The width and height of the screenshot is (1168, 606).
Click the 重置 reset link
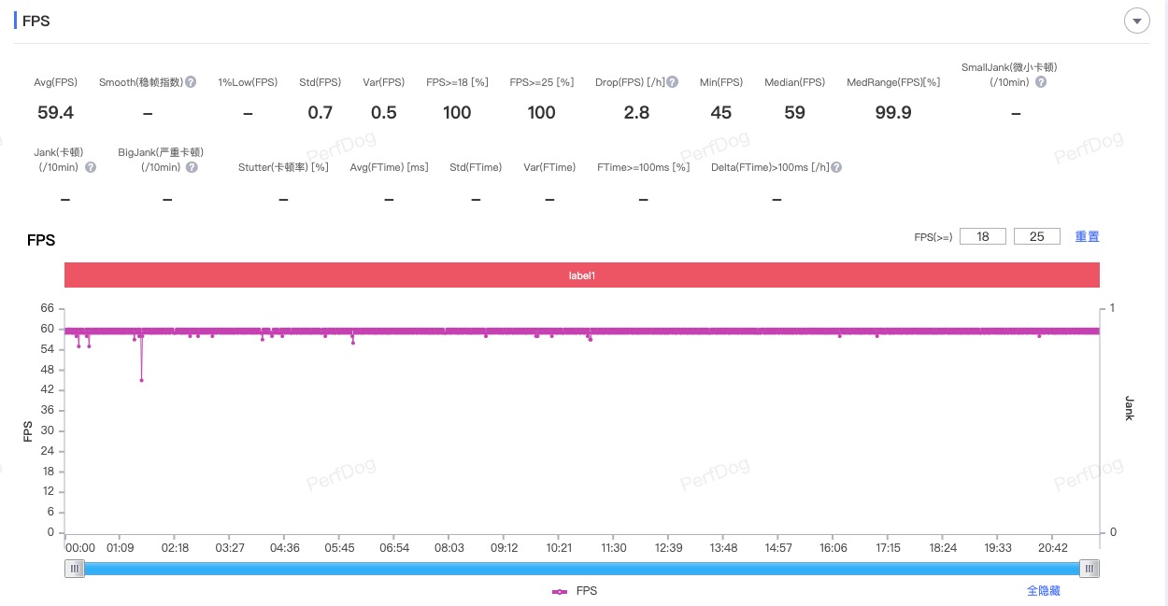tap(1087, 237)
